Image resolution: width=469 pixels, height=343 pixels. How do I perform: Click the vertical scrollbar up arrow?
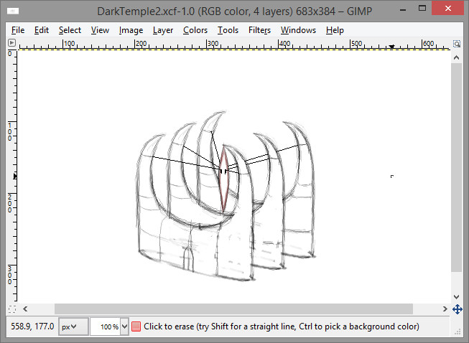457,57
